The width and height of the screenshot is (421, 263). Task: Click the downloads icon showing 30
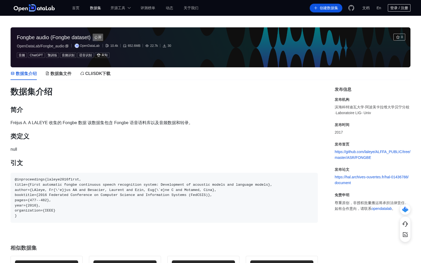[164, 46]
